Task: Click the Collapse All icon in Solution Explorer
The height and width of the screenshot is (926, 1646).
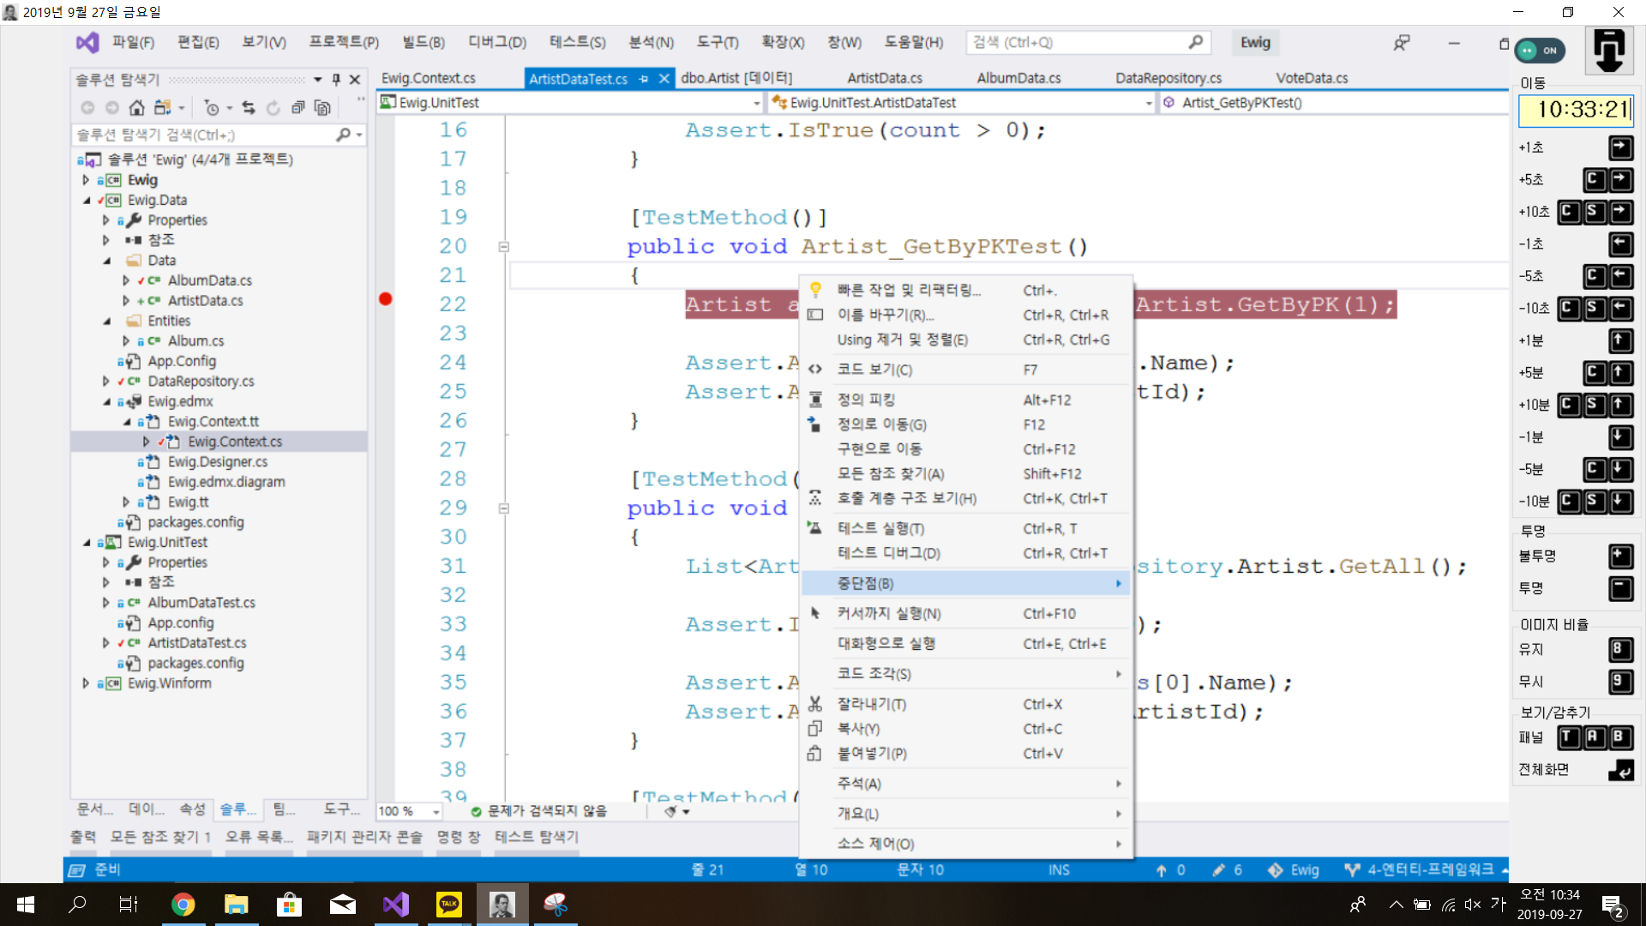Action: 298,108
